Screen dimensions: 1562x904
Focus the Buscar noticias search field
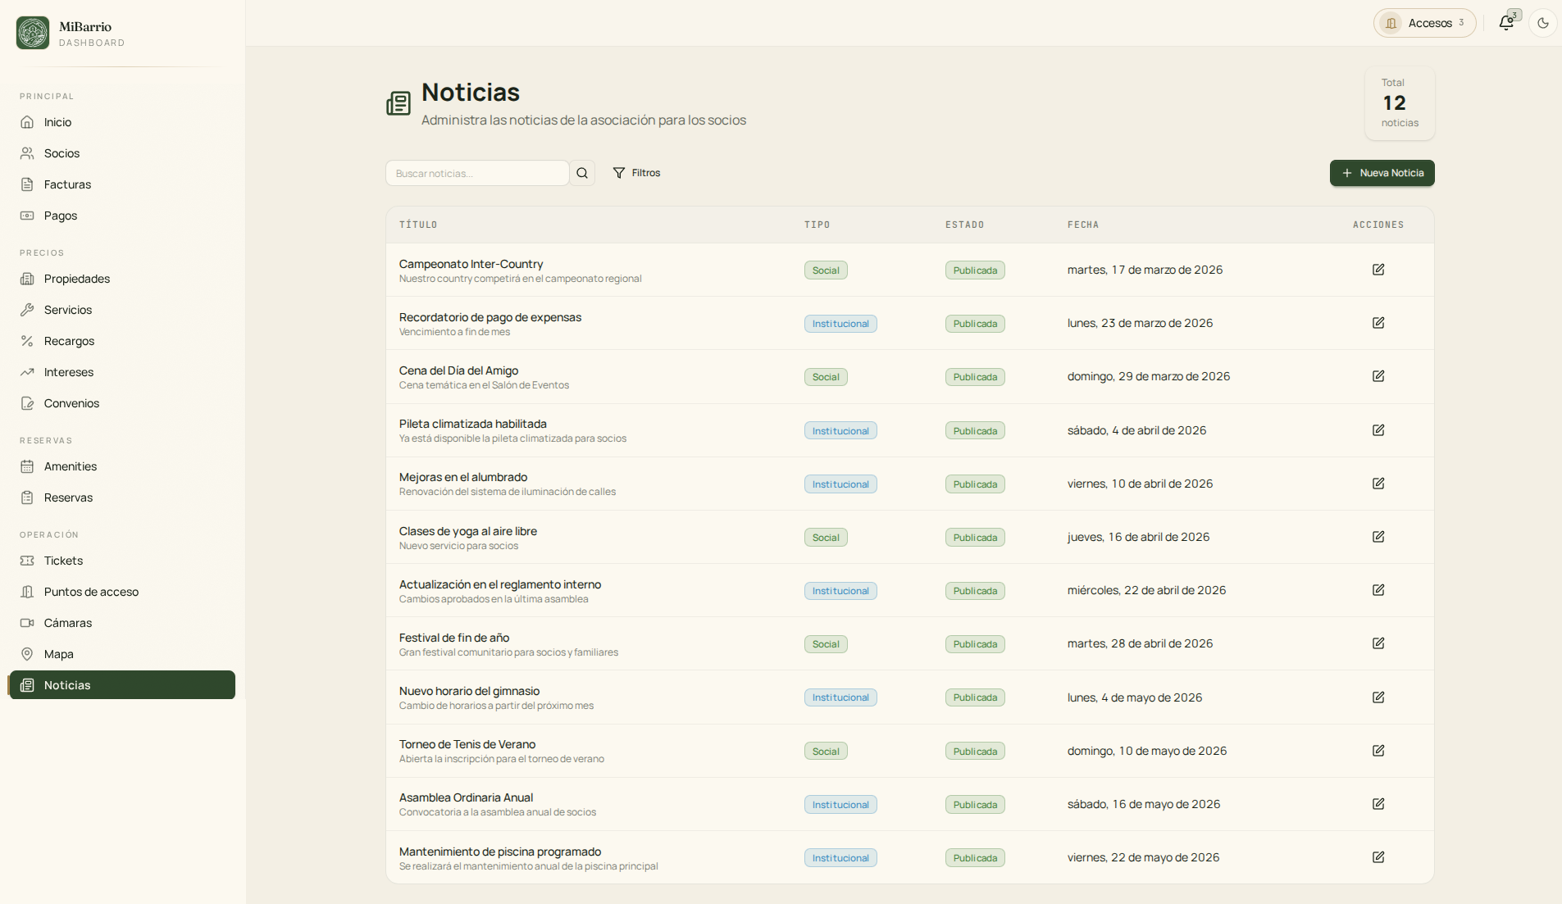click(477, 173)
